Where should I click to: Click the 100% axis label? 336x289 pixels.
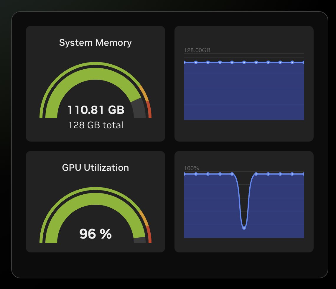[x=191, y=168]
